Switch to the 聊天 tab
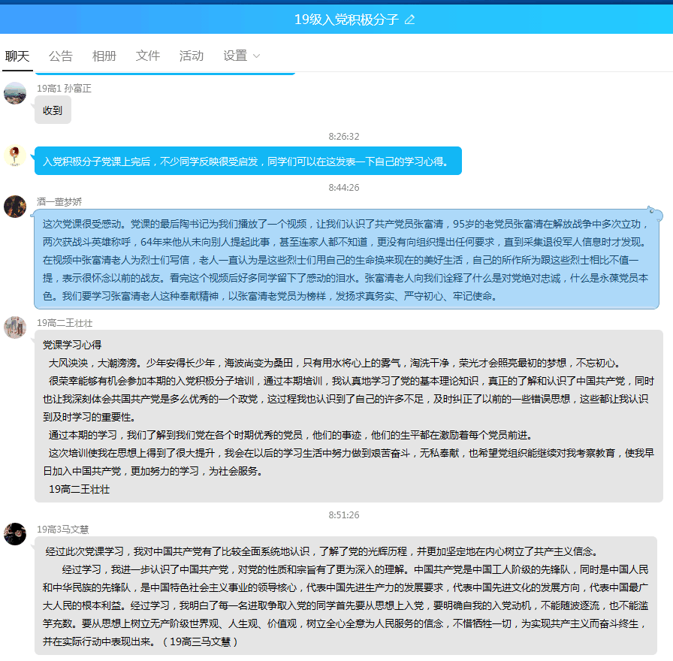The height and width of the screenshot is (661, 673). tap(17, 56)
